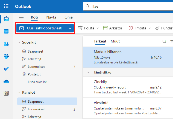Open the To Do checkmark icon
The height and width of the screenshot is (119, 173).
tap(6, 69)
